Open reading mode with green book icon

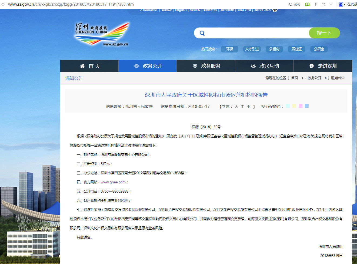click(x=307, y=5)
